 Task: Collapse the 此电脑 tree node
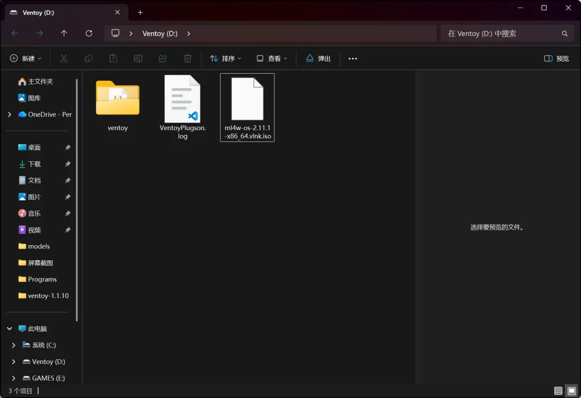pyautogui.click(x=10, y=329)
